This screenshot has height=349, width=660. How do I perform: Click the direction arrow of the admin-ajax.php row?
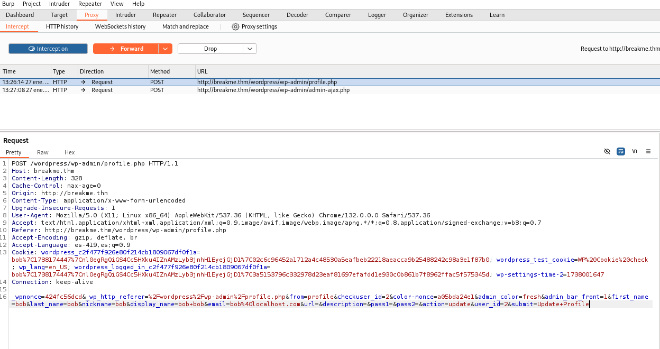[x=83, y=90]
